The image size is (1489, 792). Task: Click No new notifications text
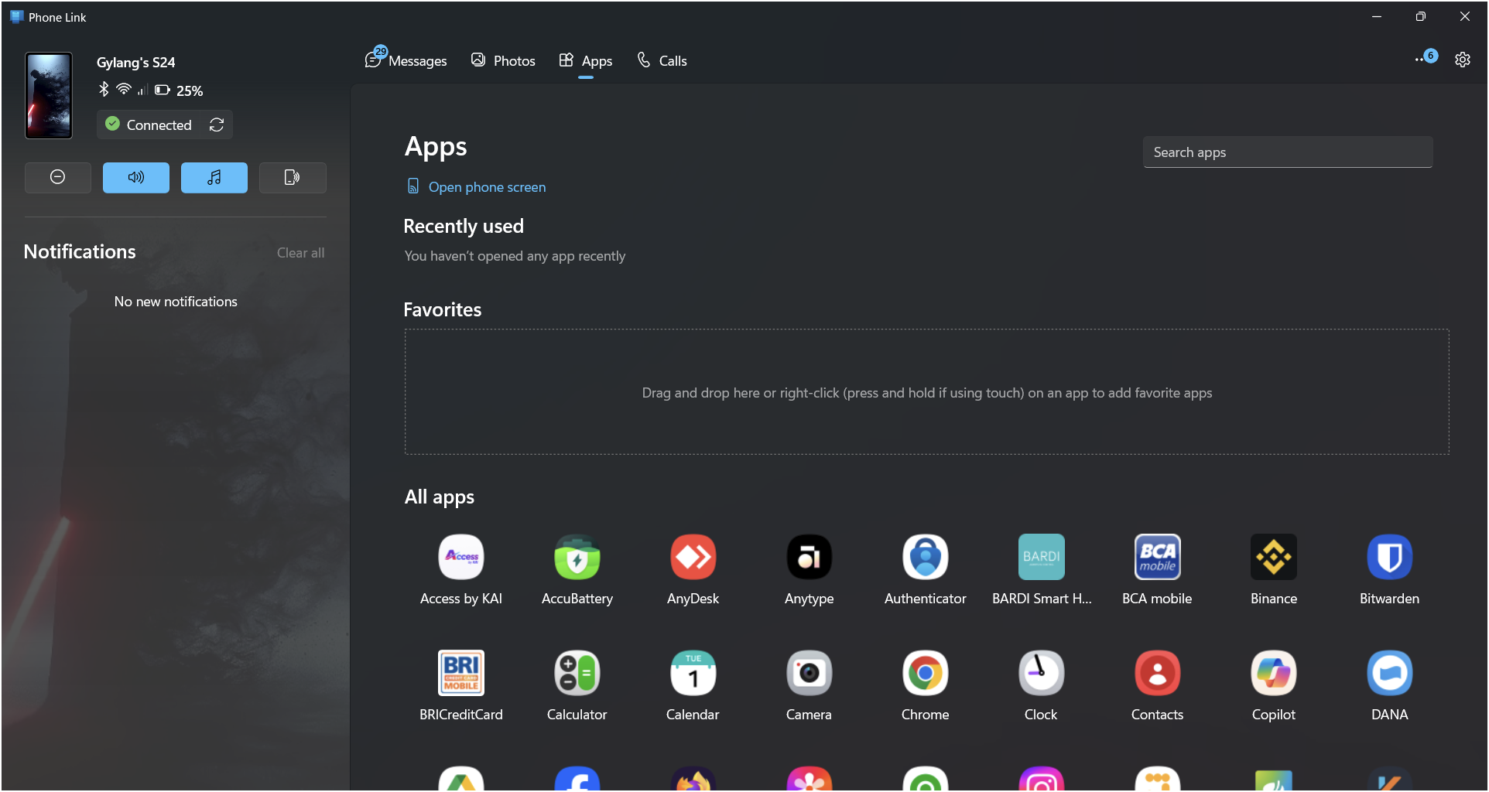coord(176,302)
